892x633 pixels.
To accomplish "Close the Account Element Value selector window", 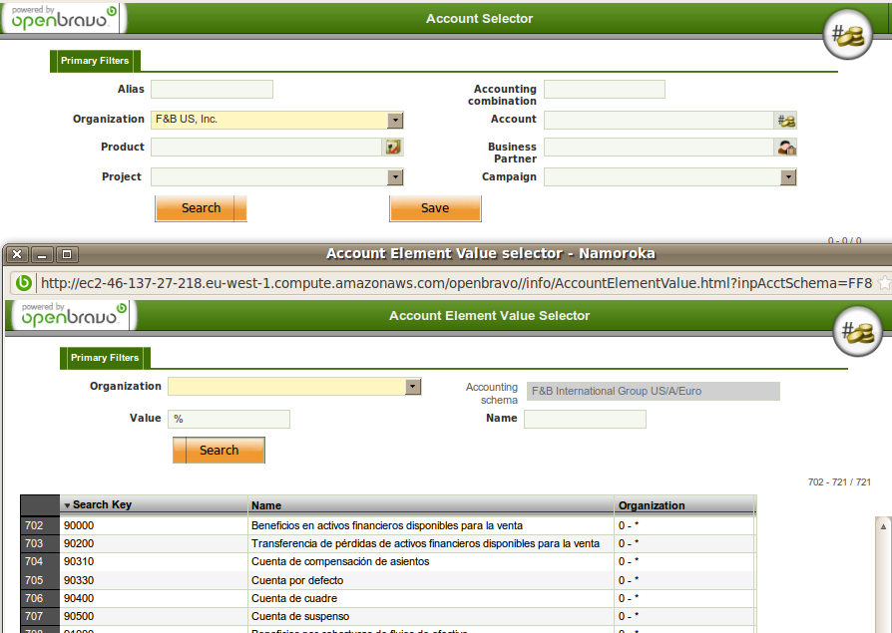I will (17, 254).
